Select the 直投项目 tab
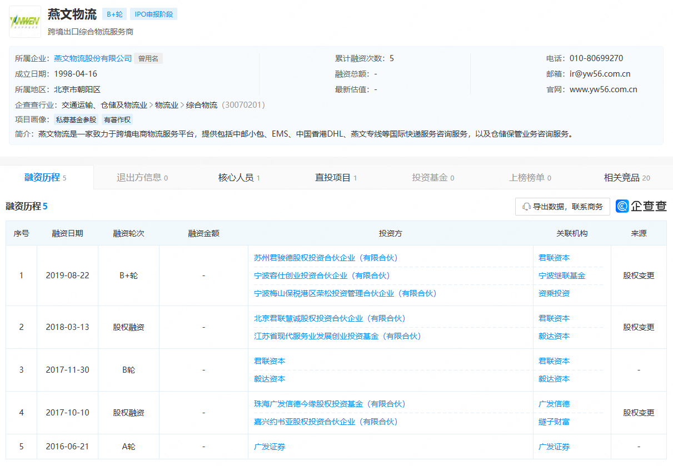 336,178
